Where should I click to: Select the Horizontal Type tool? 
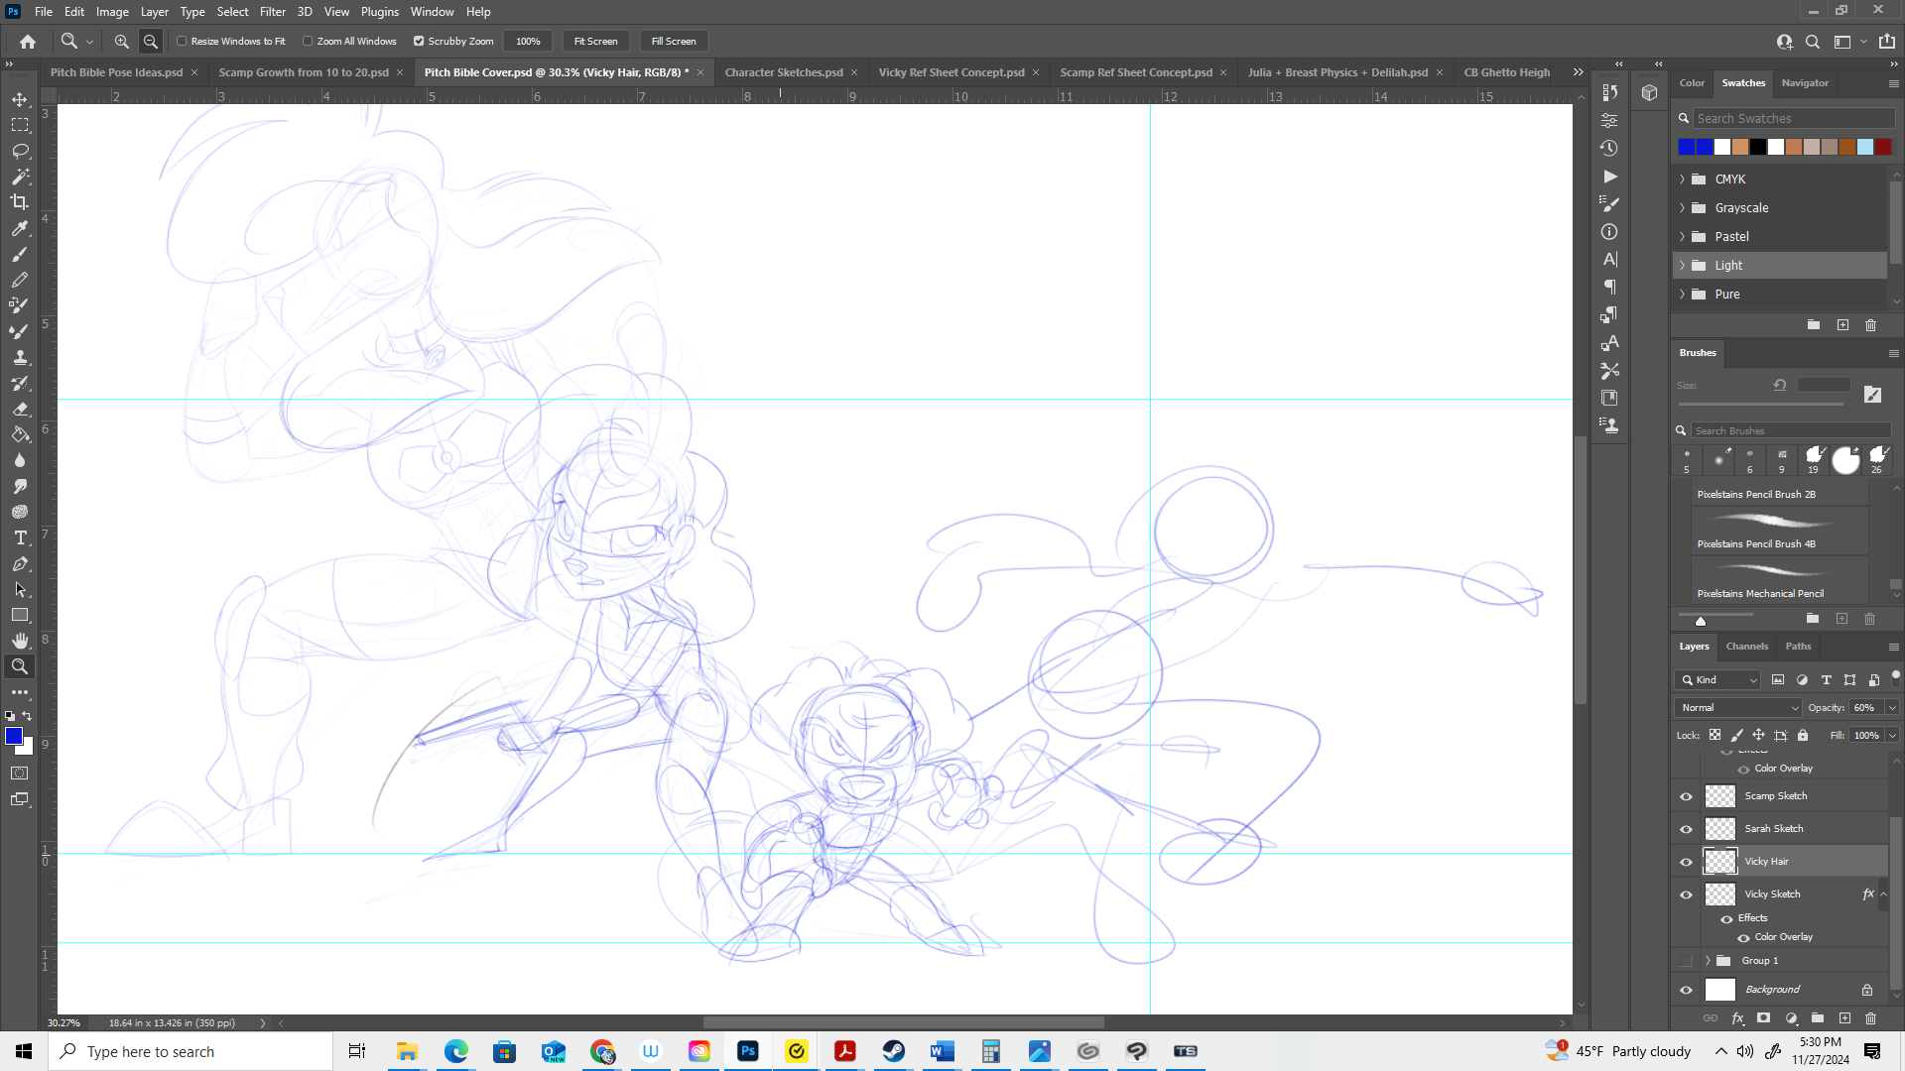pos(20,537)
